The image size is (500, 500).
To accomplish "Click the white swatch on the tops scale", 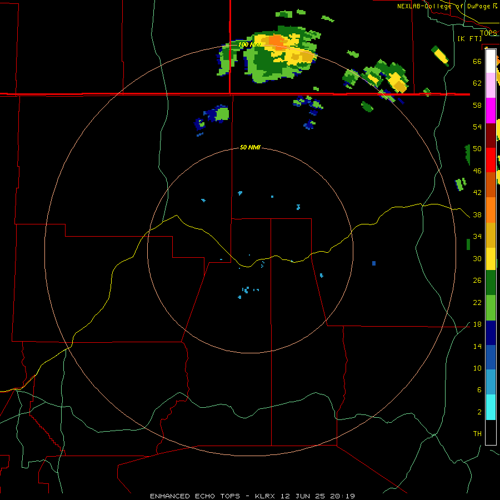I will pyautogui.click(x=491, y=61).
